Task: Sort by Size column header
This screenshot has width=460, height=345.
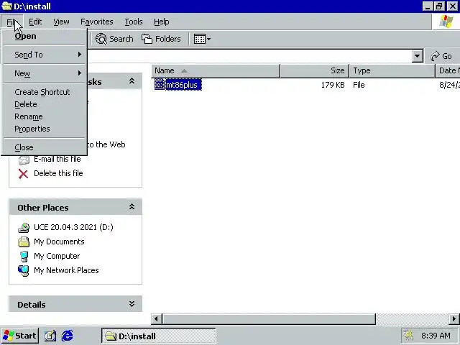Action: 315,70
